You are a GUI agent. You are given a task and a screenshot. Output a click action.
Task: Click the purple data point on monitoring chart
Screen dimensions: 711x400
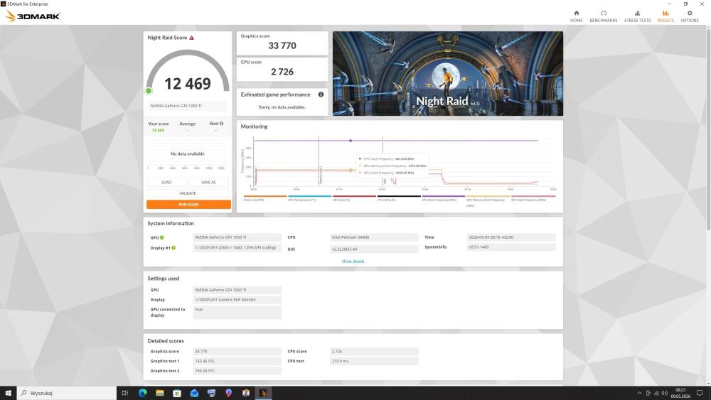(351, 141)
